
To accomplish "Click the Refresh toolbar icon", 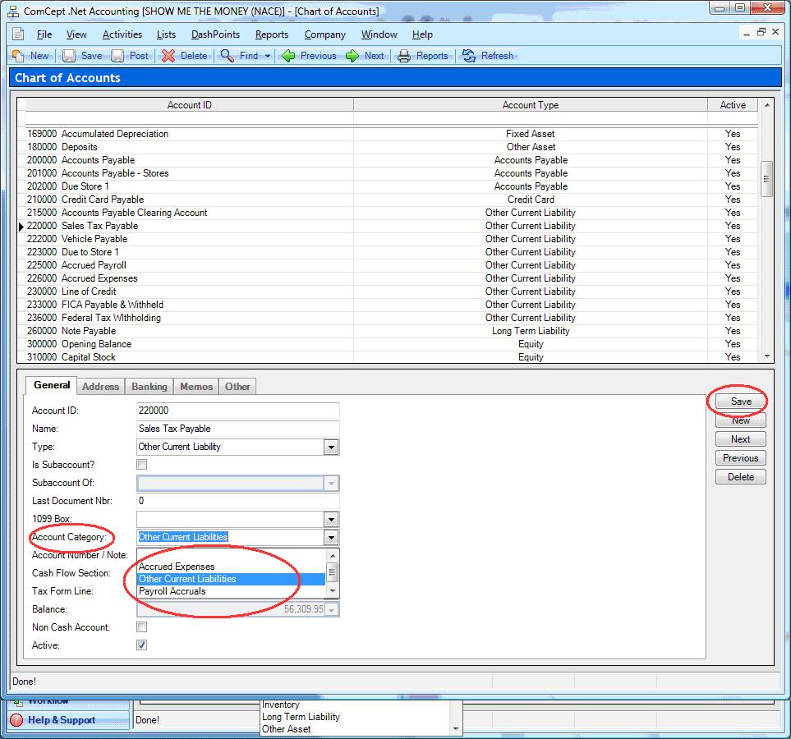I will pos(469,56).
